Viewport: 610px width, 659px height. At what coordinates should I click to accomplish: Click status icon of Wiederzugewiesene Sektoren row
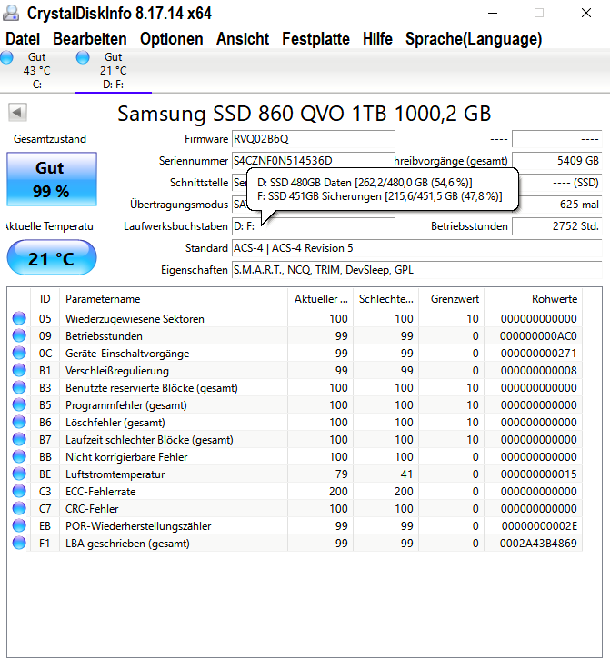pos(19,318)
